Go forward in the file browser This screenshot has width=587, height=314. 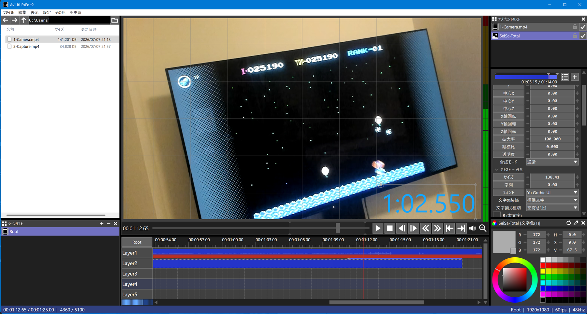click(15, 20)
